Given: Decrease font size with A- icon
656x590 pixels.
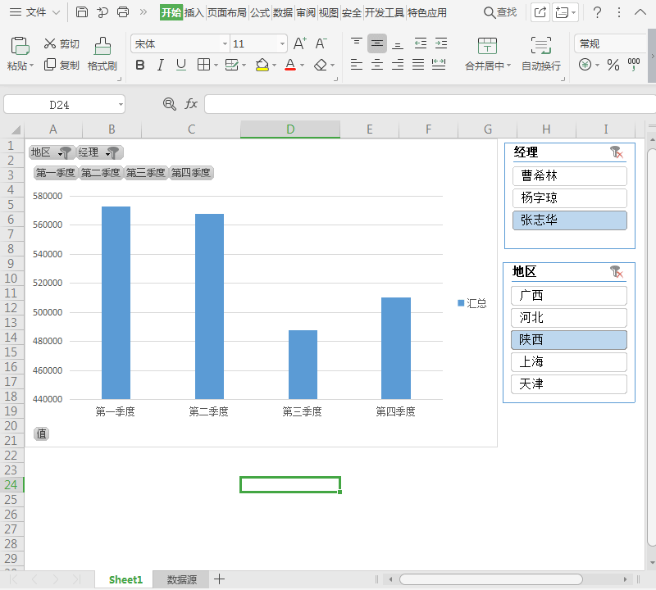Looking at the screenshot, I should (x=321, y=43).
